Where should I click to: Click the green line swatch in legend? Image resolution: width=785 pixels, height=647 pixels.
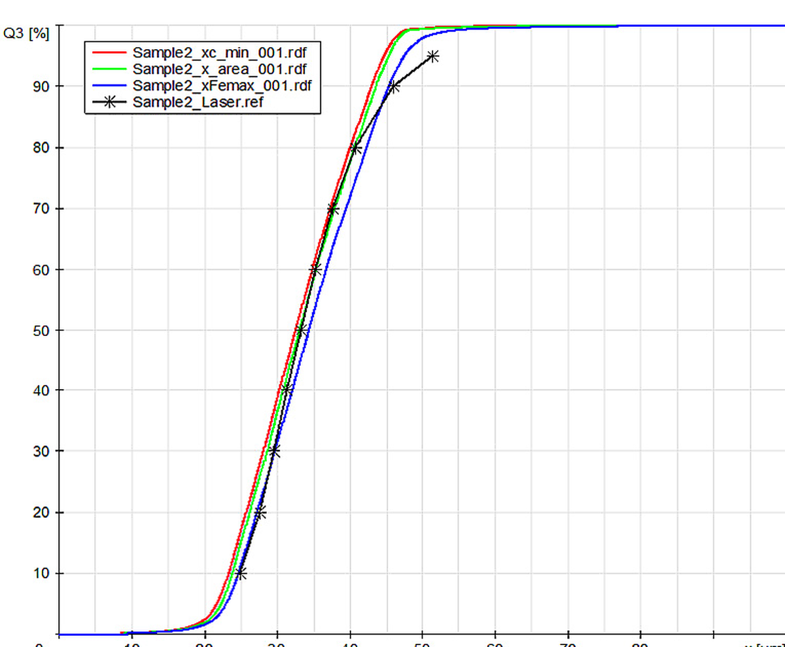(x=109, y=68)
